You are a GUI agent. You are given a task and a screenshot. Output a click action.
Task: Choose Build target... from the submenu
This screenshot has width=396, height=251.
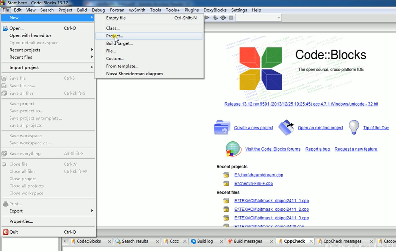(x=149, y=44)
